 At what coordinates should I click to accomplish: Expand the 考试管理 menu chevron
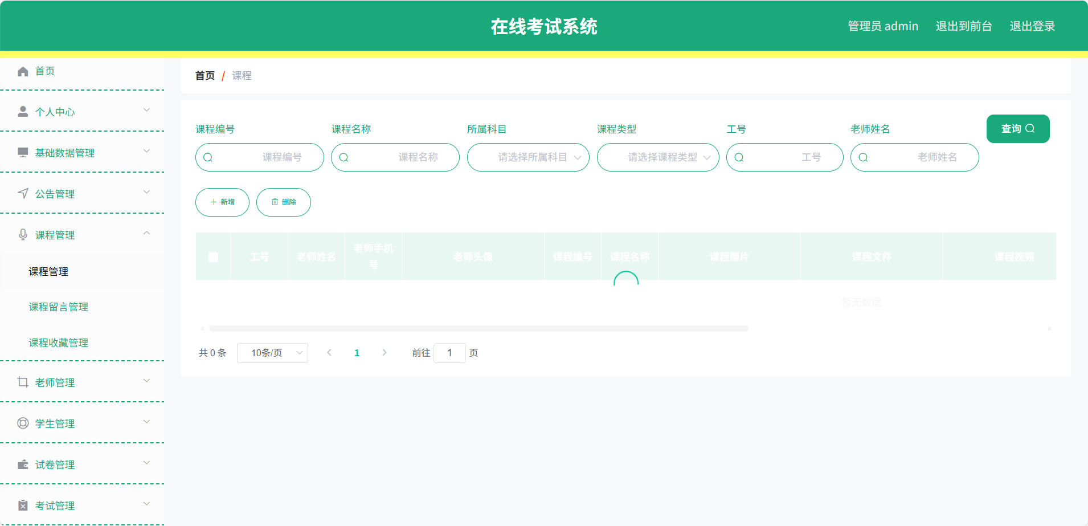tap(146, 504)
